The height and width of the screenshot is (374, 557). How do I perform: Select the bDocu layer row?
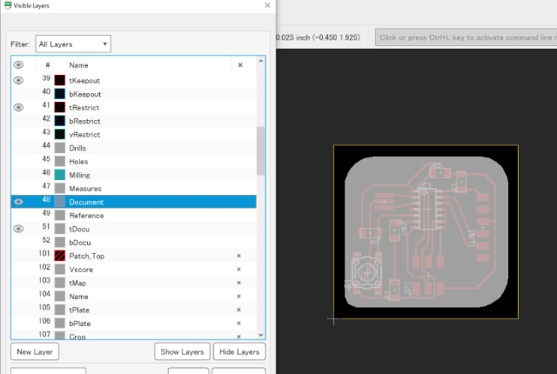pos(133,243)
